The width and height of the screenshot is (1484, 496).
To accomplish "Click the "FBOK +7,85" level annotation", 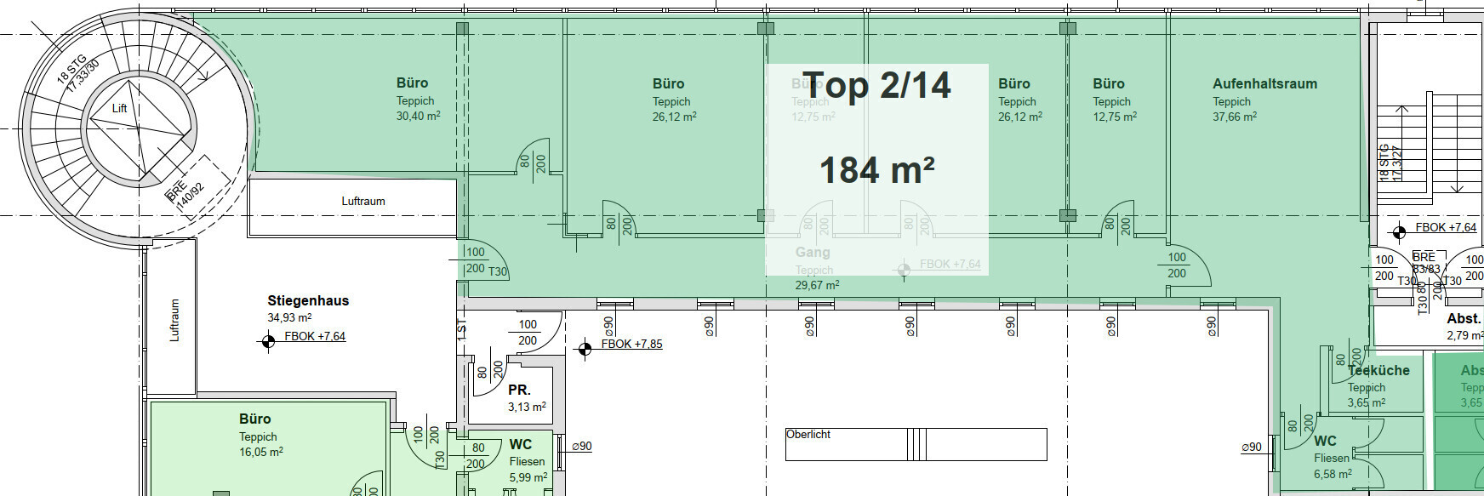I will tap(631, 344).
